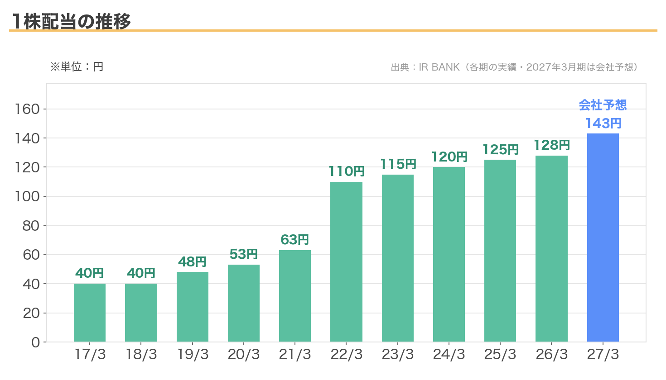This screenshot has height=380, width=666.
Task: Click the 160 y-axis tick label
Action: point(27,109)
